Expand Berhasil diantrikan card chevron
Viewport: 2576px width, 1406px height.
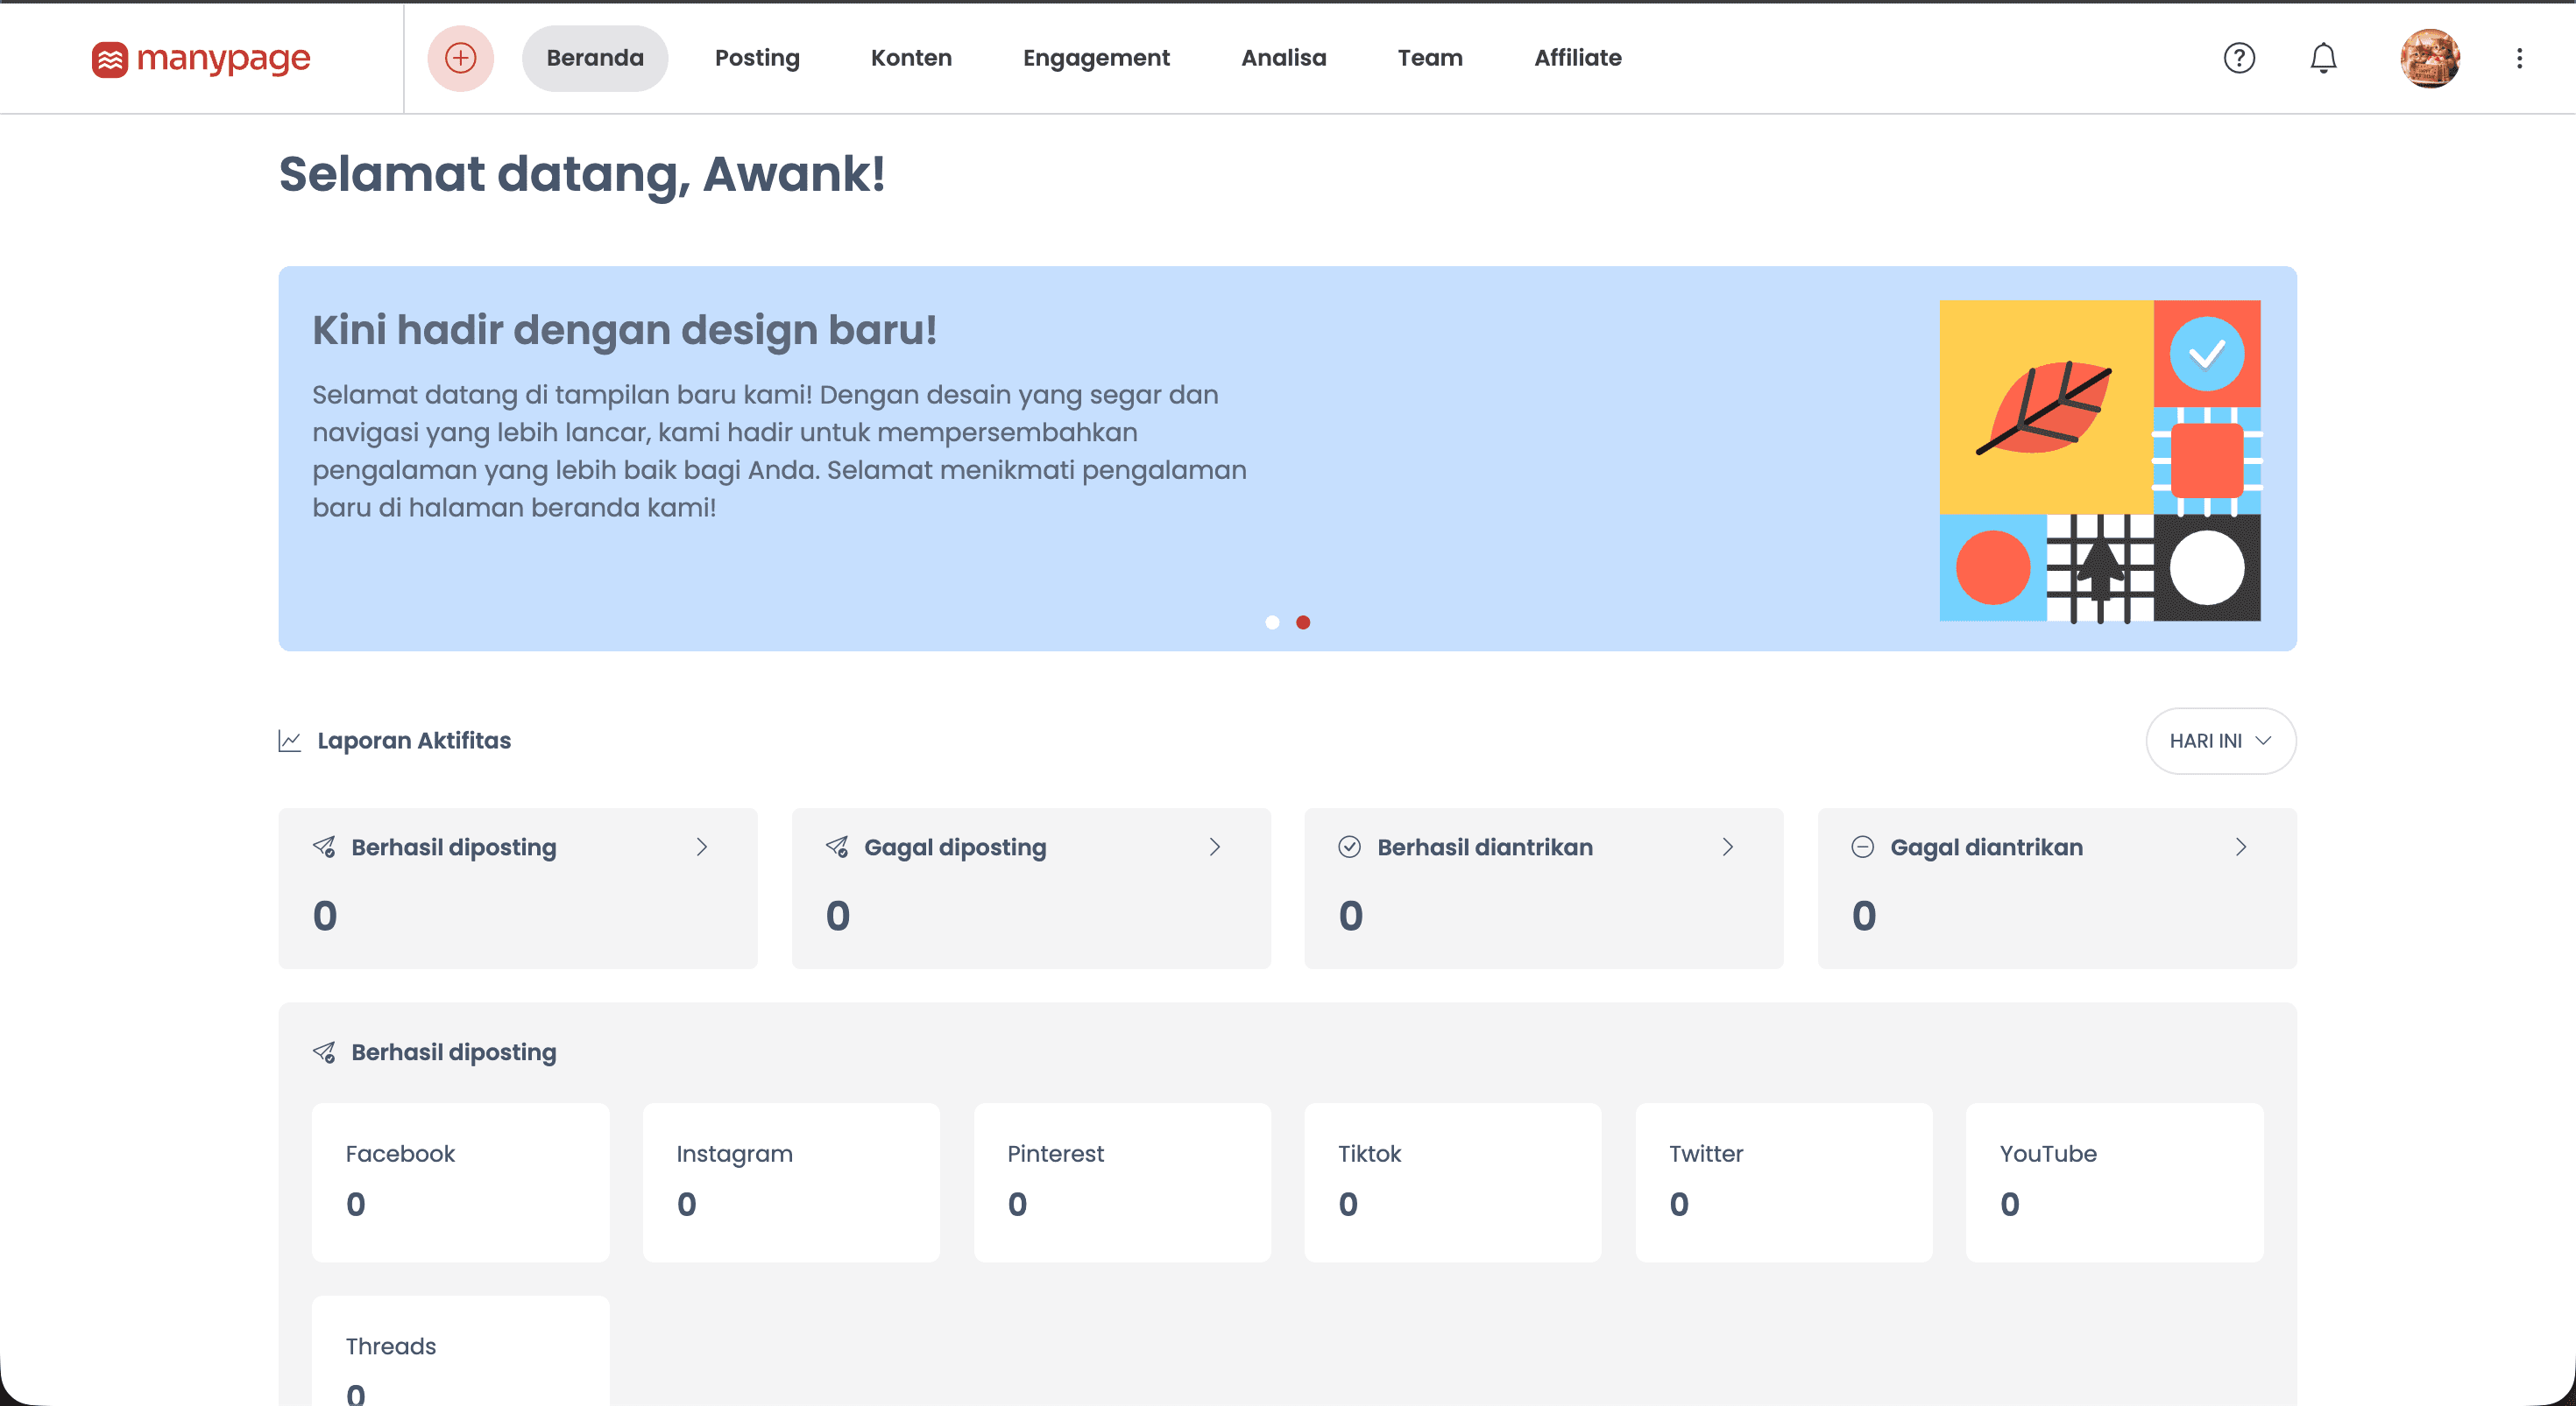pyautogui.click(x=1728, y=847)
